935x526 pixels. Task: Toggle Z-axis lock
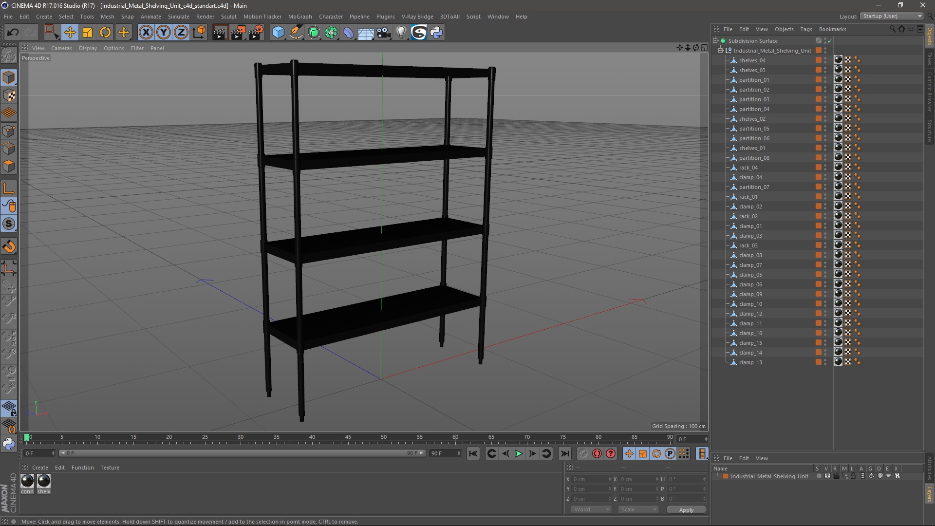tap(181, 33)
